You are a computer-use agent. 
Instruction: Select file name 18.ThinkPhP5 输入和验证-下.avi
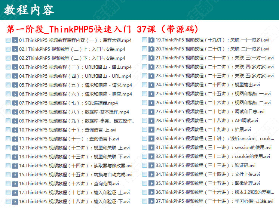tap(74, 202)
